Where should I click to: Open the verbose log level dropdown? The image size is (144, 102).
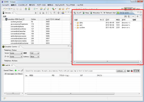[121, 71]
